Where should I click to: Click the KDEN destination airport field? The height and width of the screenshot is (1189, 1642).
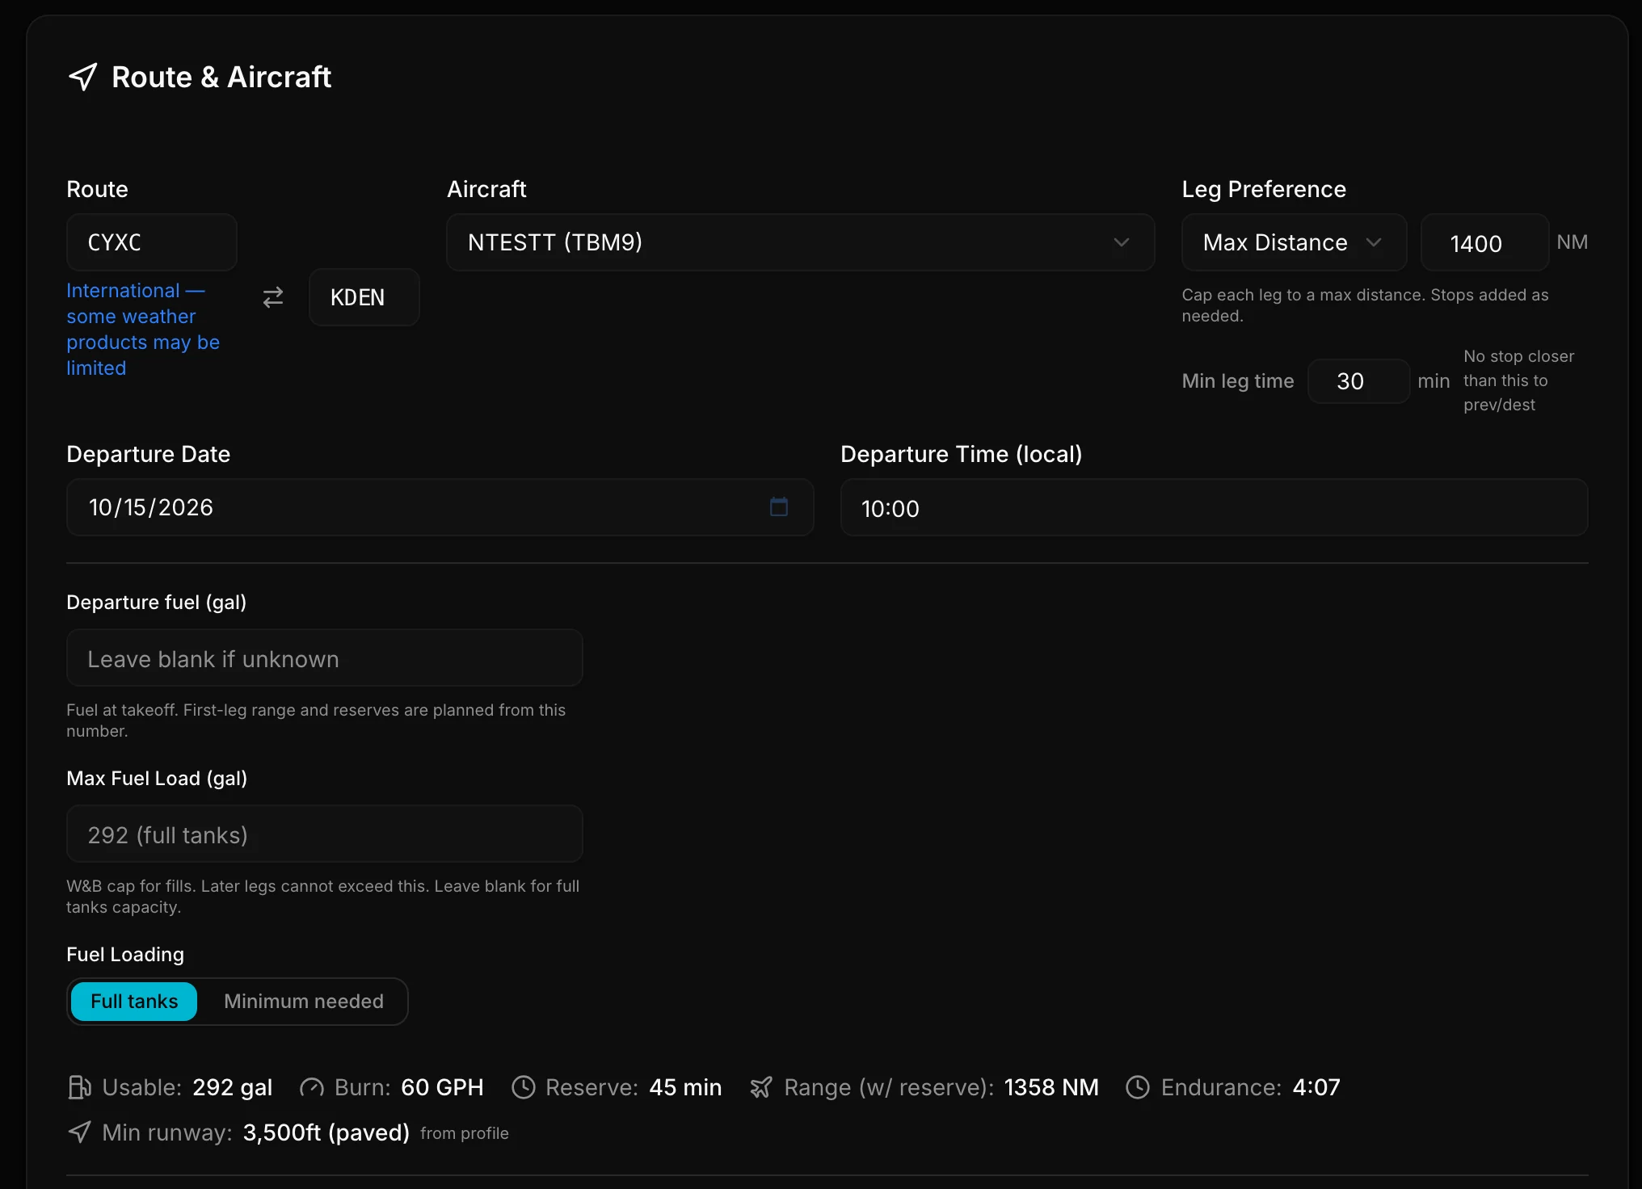[364, 297]
